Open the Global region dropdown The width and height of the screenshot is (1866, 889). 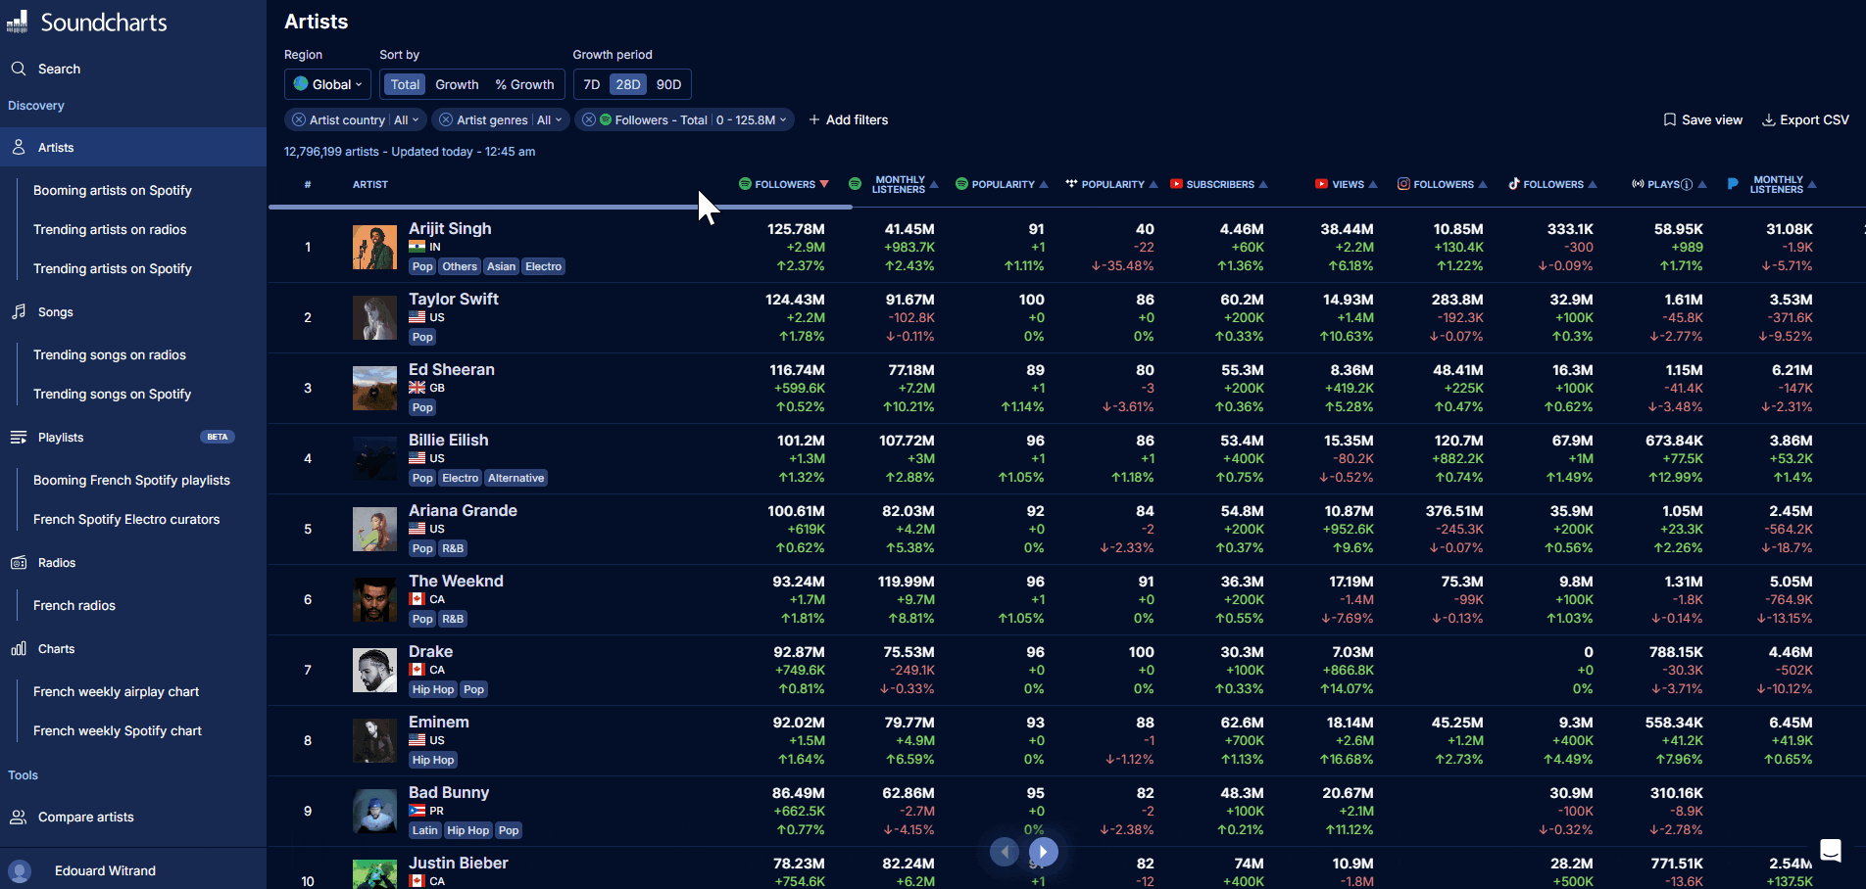point(327,84)
